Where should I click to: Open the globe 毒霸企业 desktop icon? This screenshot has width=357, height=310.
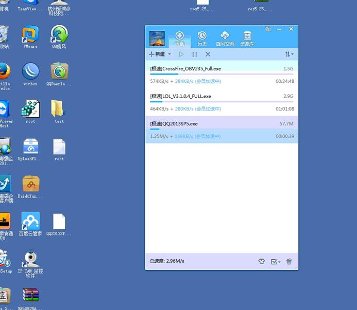(6, 151)
